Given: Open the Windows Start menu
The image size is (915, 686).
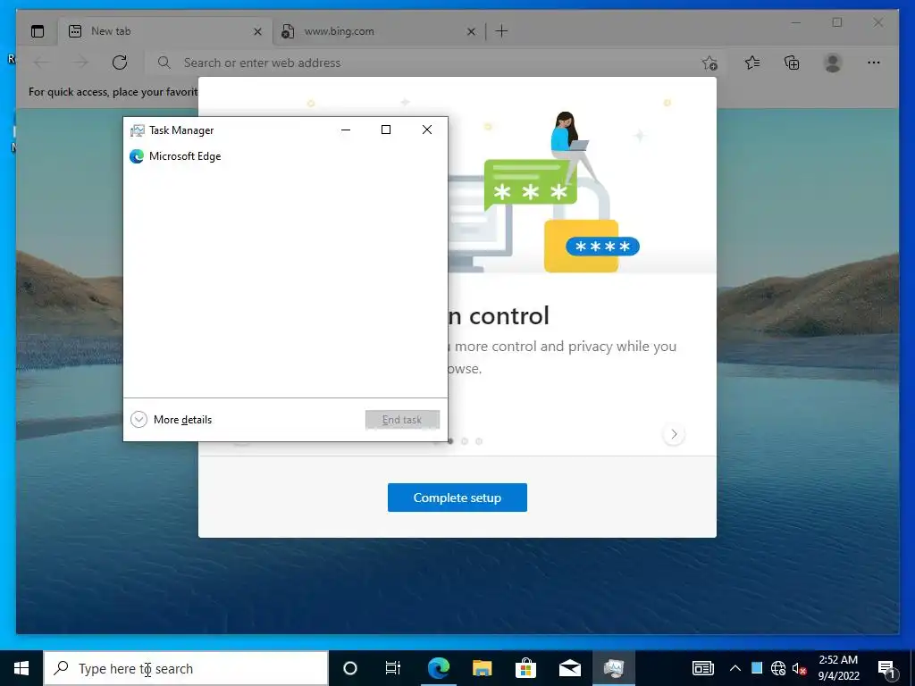Looking at the screenshot, I should (21, 668).
